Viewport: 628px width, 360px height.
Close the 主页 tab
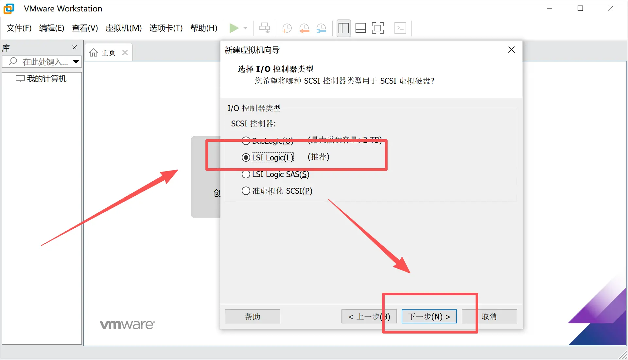(x=125, y=52)
